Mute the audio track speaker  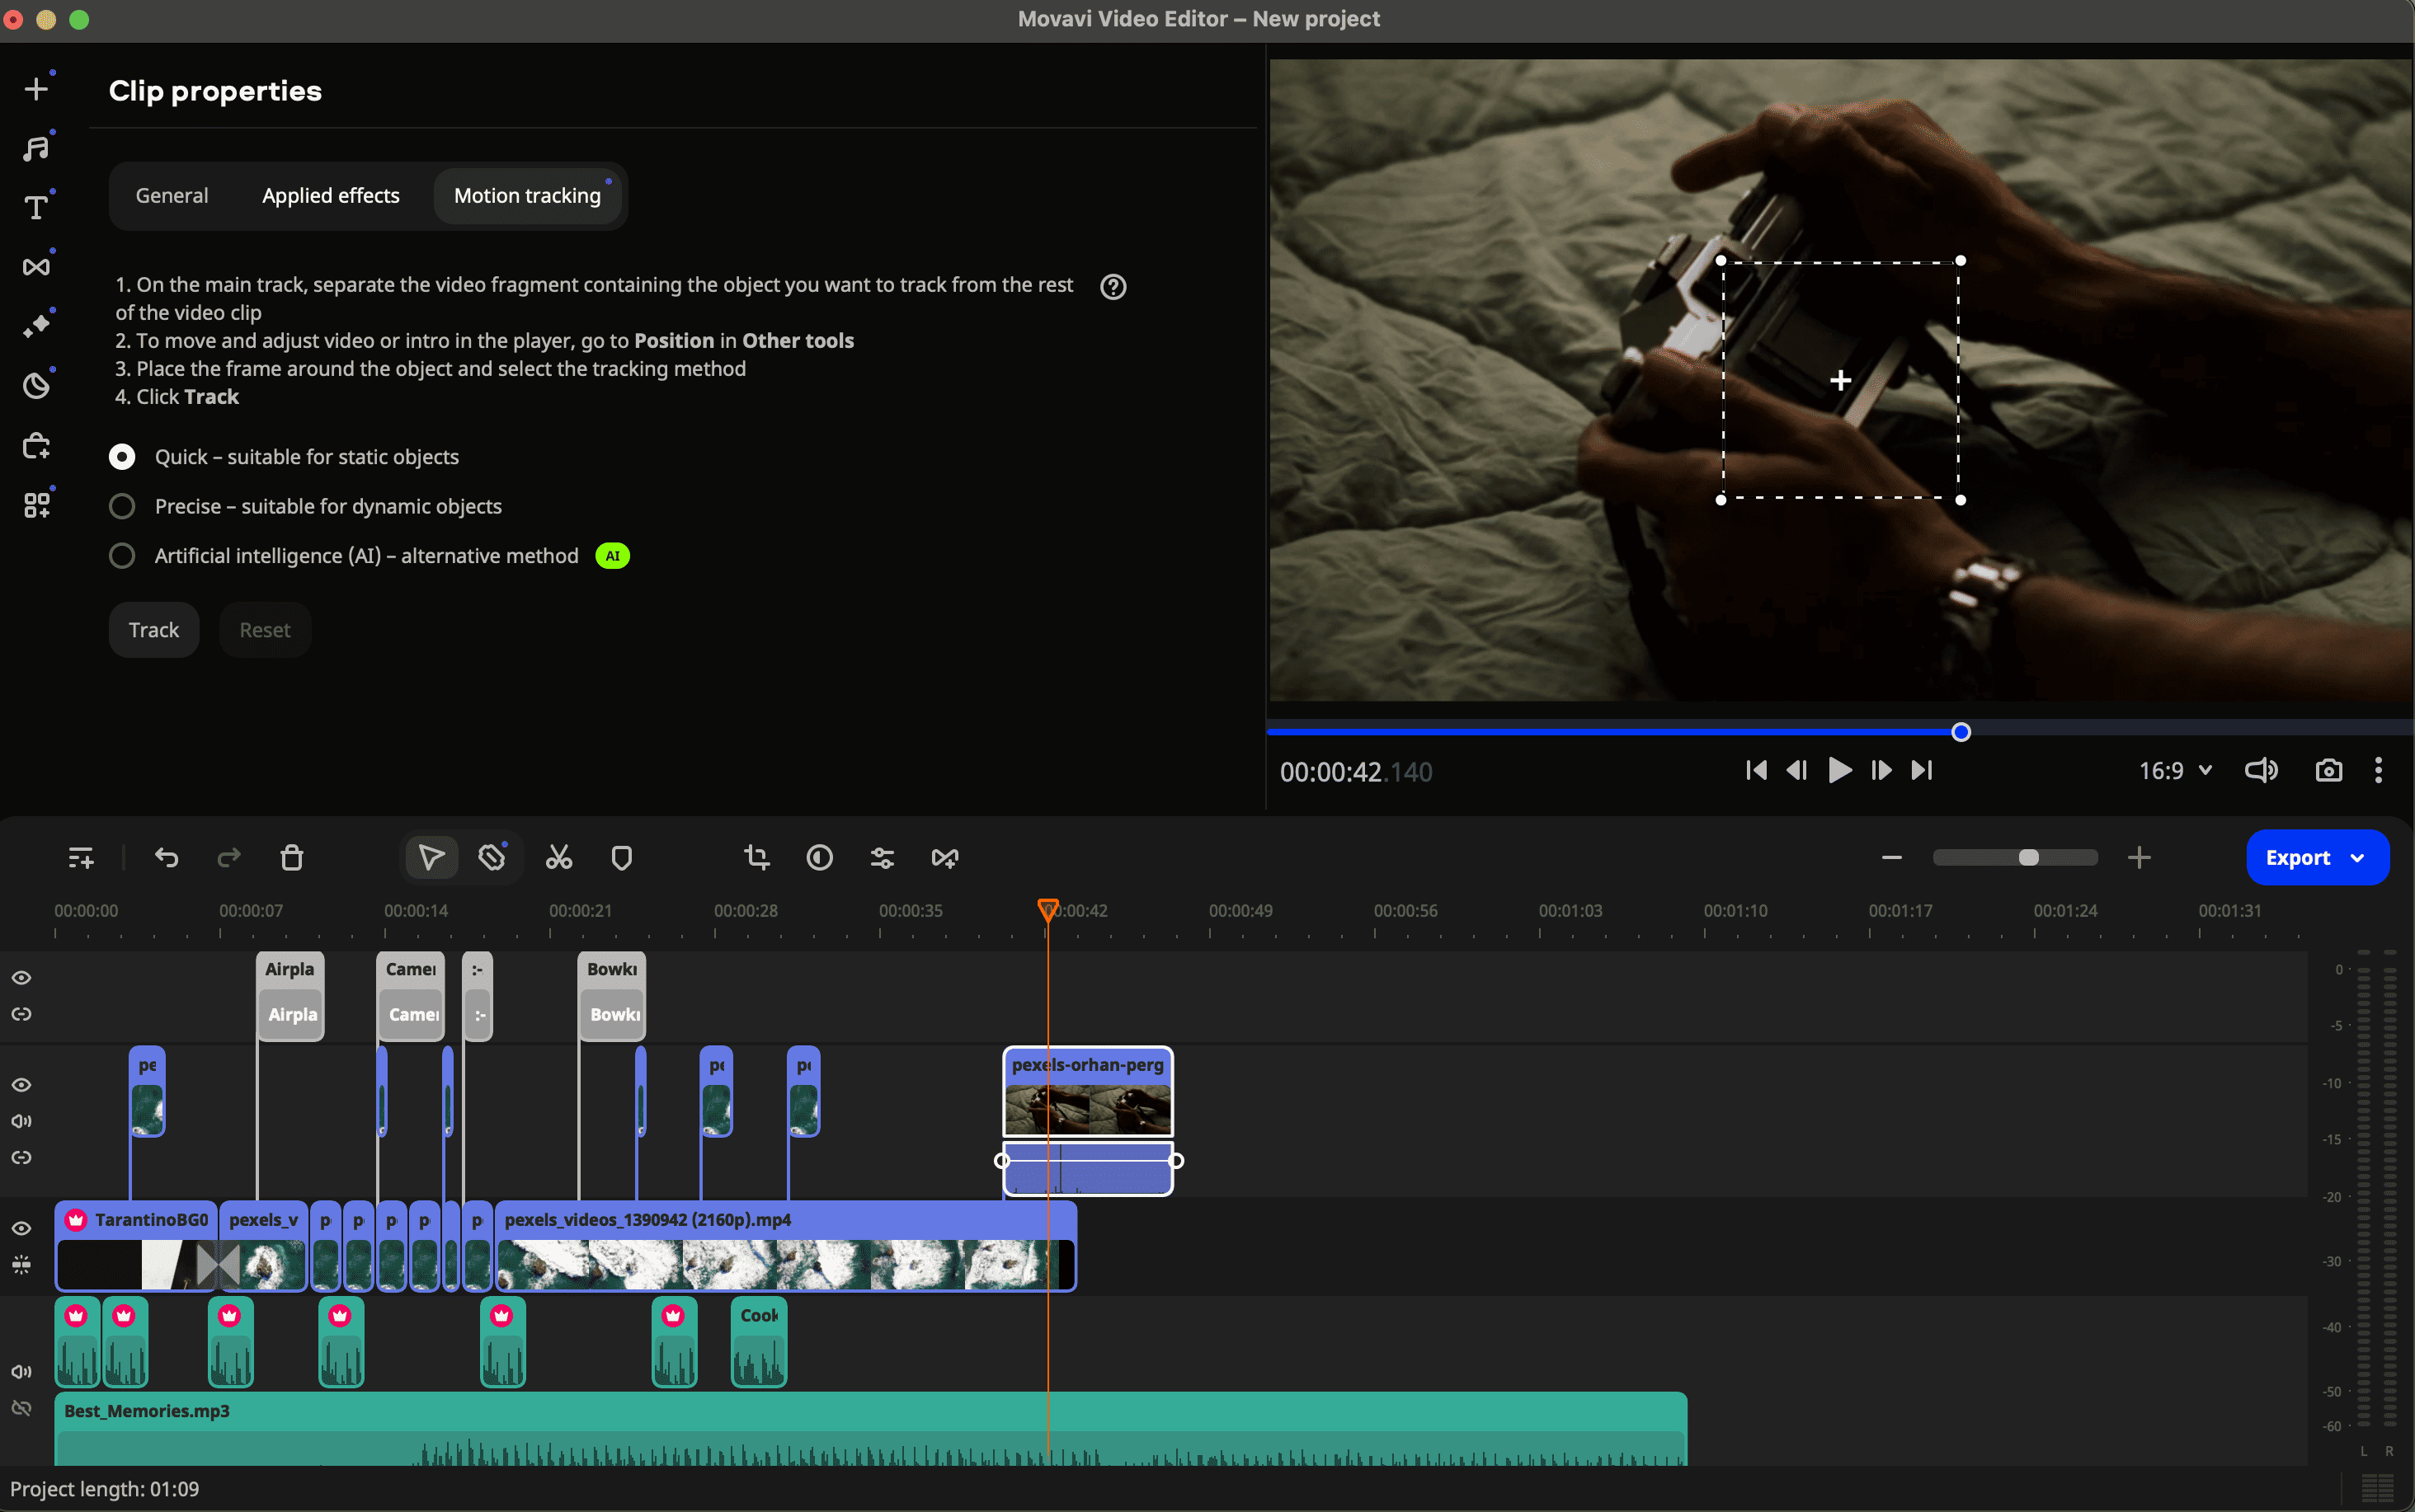(x=21, y=1372)
